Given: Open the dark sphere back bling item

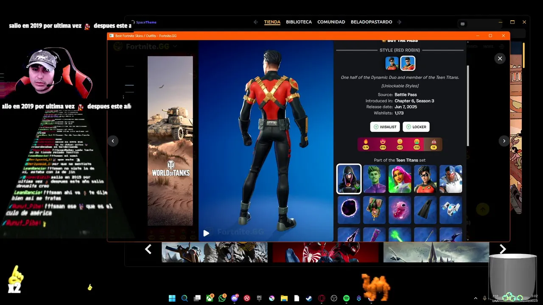Looking at the screenshot, I should tap(349, 210).
